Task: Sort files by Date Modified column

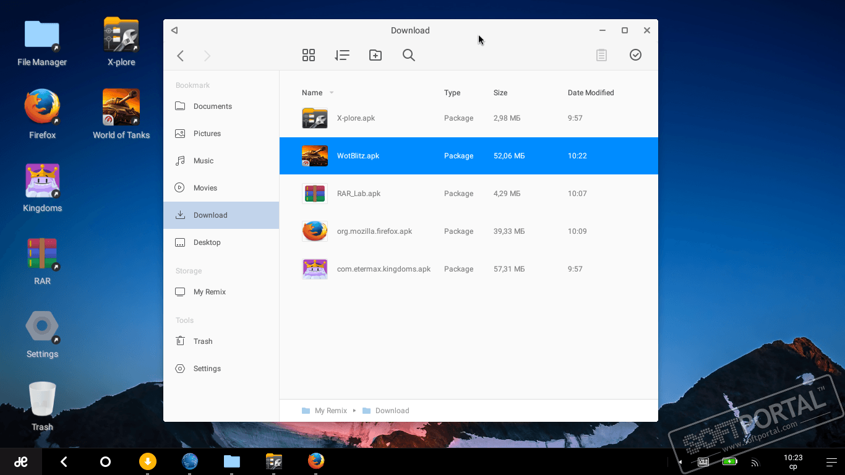Action: (x=590, y=93)
